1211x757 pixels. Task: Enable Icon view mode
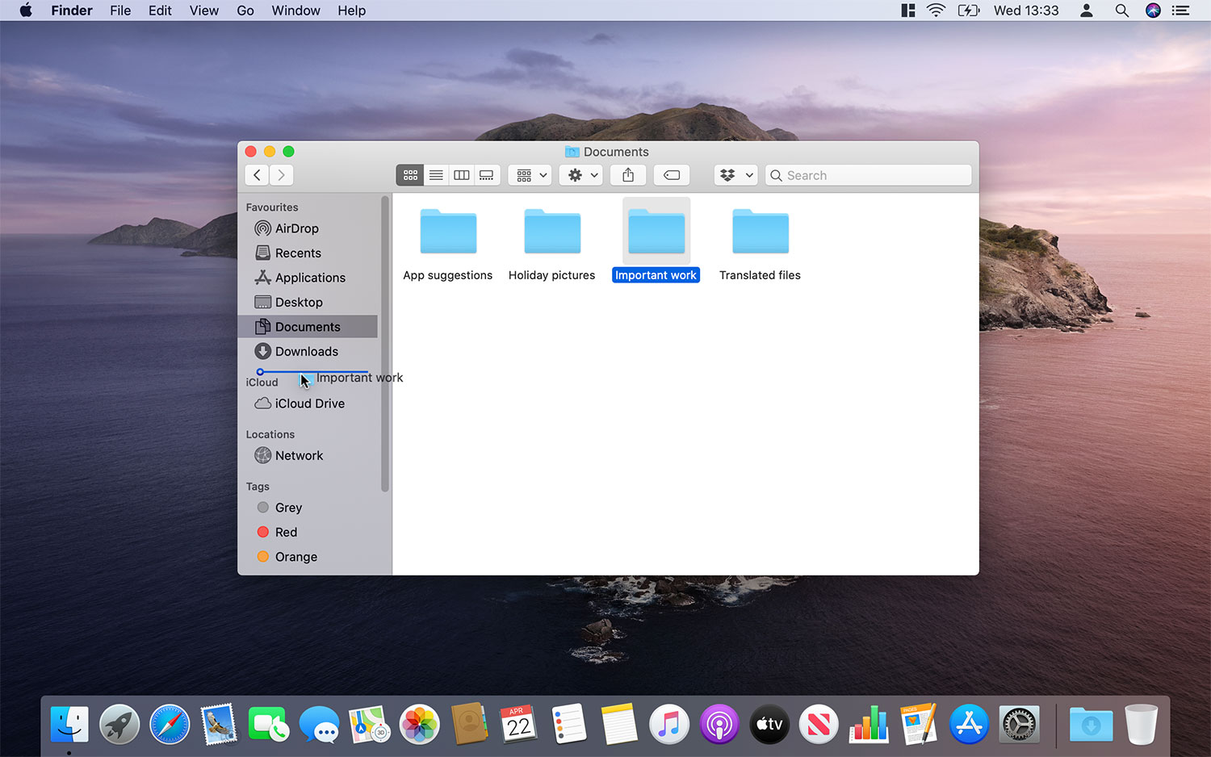(x=409, y=174)
